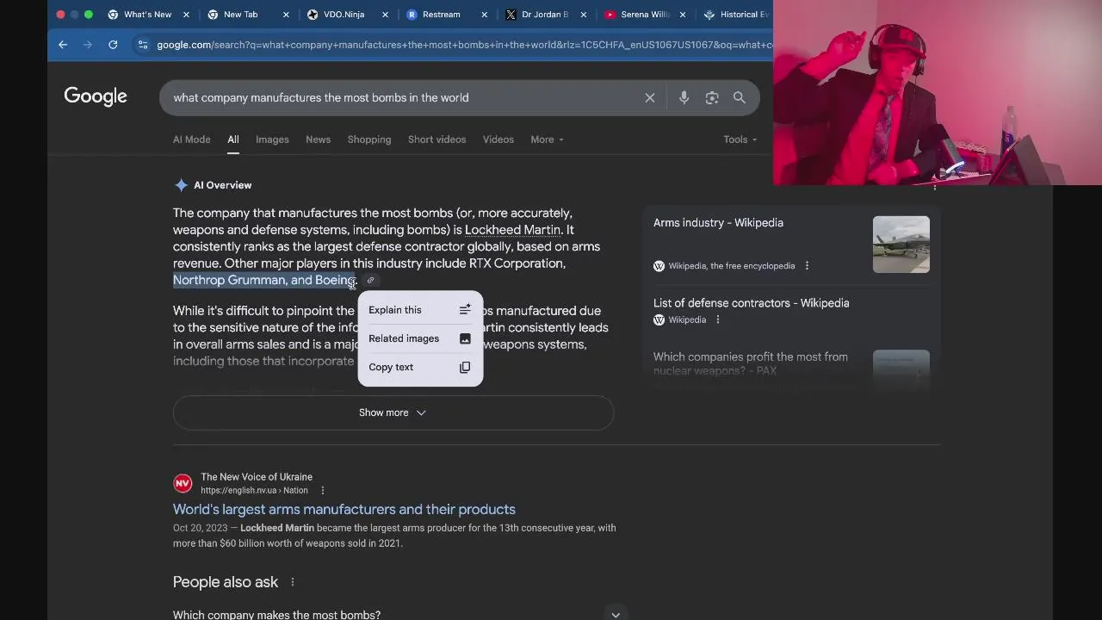Click The New Voice of Ukraine favicon
The image size is (1102, 620).
(183, 484)
